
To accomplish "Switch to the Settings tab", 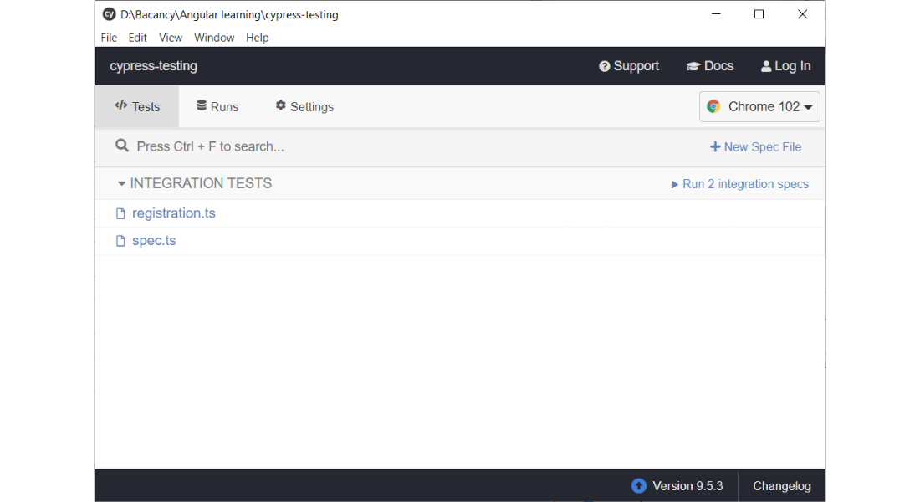I will click(304, 107).
